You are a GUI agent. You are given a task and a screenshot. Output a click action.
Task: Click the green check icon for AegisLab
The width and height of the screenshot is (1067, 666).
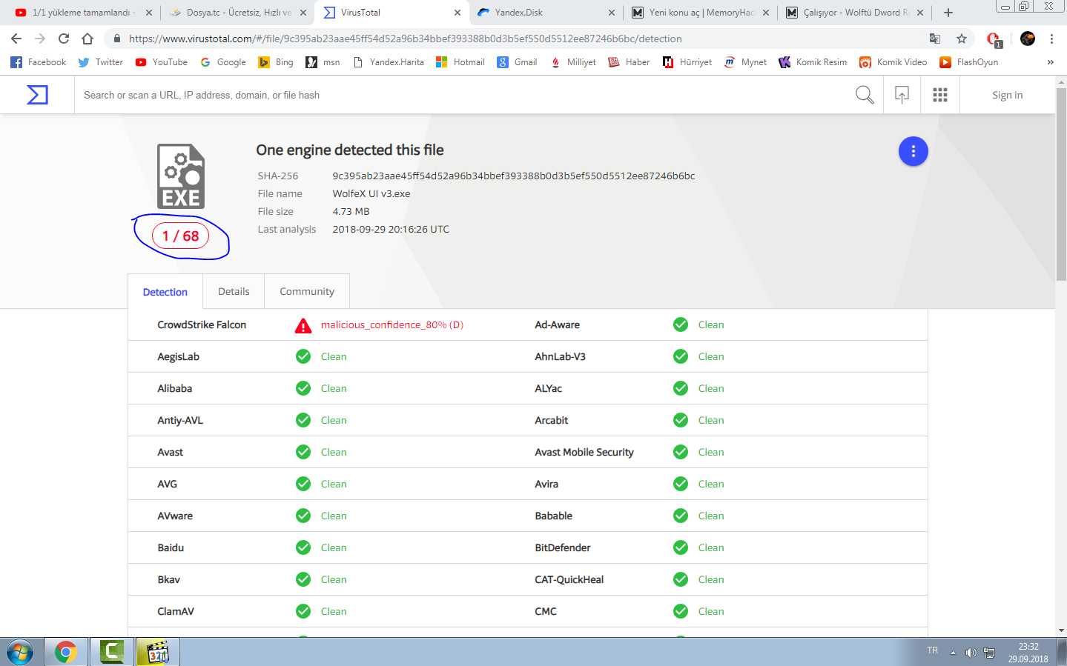pyautogui.click(x=303, y=356)
